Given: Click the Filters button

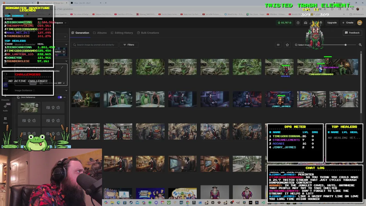Looking at the screenshot, I should tap(129, 45).
